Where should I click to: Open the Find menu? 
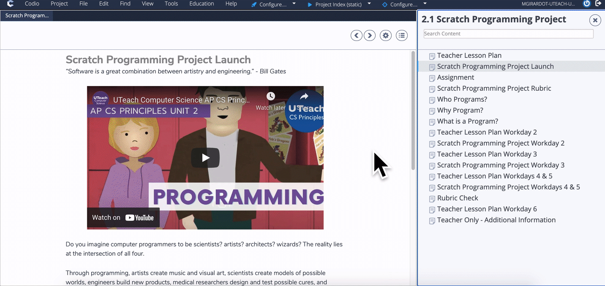[125, 4]
